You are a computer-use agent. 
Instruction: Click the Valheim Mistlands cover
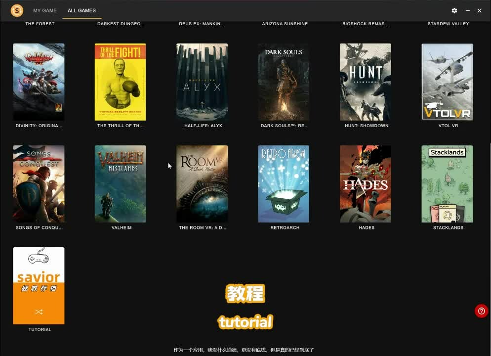(121, 184)
